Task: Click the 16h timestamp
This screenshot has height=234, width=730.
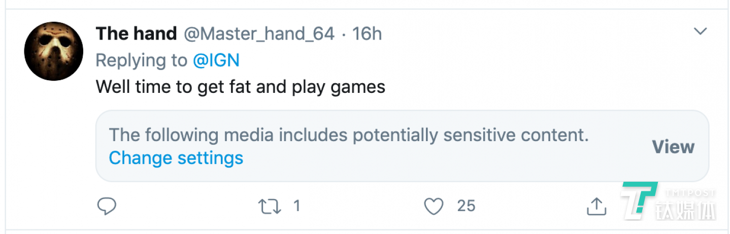Action: [367, 34]
